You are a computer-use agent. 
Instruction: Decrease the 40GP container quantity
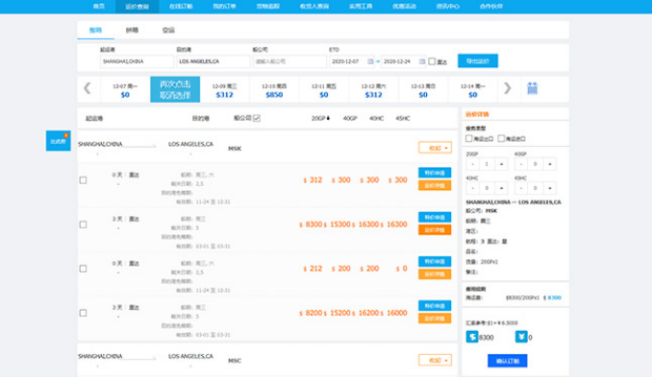click(x=521, y=164)
